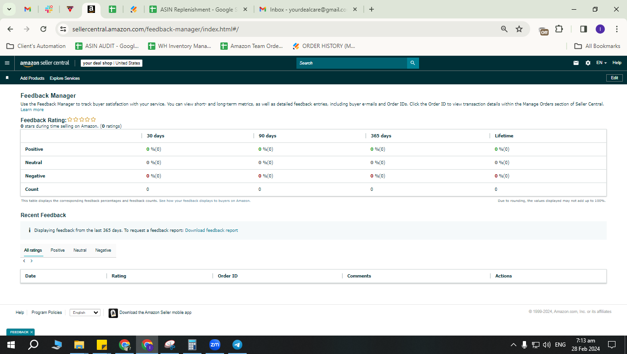Image resolution: width=627 pixels, height=354 pixels.
Task: Open the footer English language select
Action: pyautogui.click(x=85, y=313)
